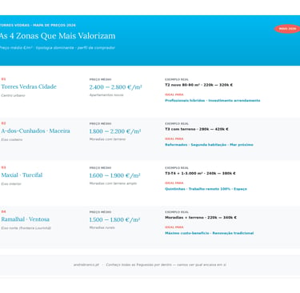Select the "Maxial · Turcifal" zone title
This screenshot has height=293, width=300.
[22, 175]
